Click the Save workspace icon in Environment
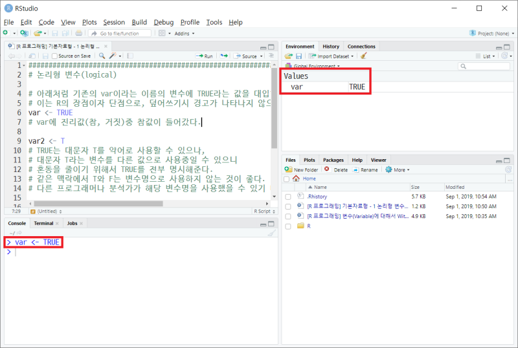This screenshot has width=518, height=348. 298,56
